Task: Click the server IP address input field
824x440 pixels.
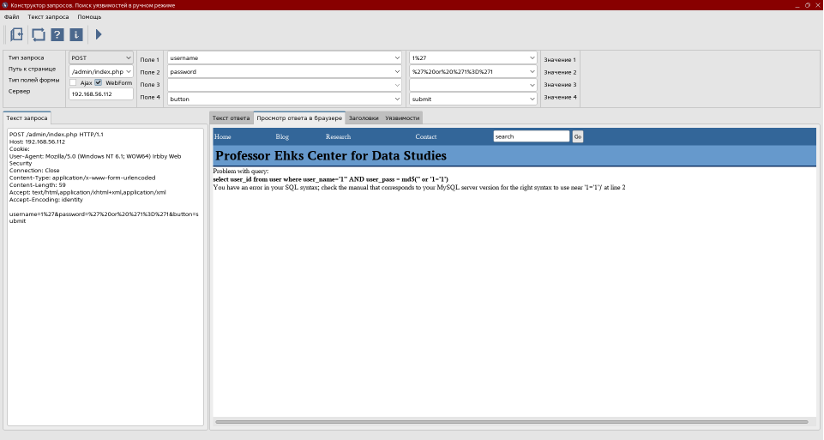Action: 101,94
